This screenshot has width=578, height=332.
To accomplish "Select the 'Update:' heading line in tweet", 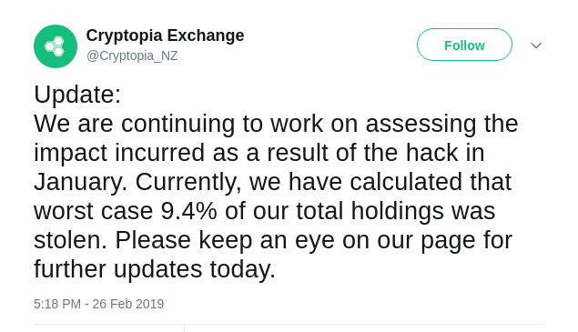I will (x=77, y=95).
